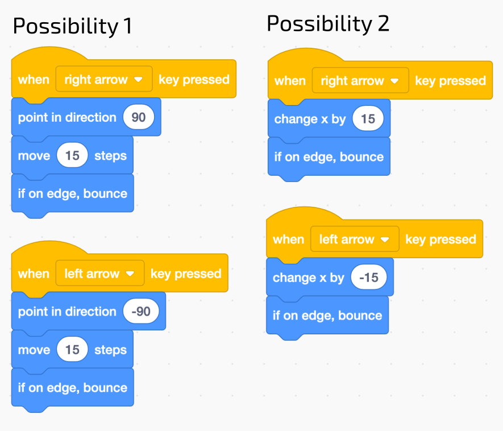Expand the left arrow key dropdown in Possibility 2
The image size is (503, 431).
[354, 239]
